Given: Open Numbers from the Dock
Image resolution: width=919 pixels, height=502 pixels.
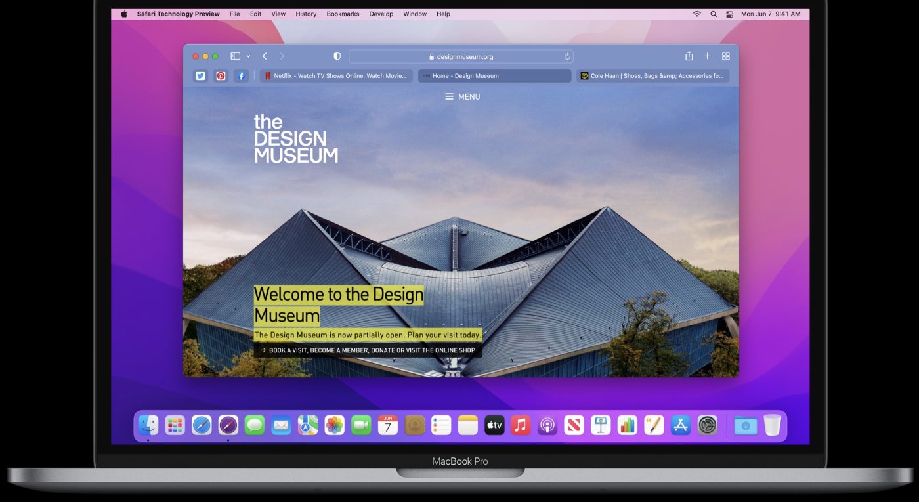Looking at the screenshot, I should 628,425.
